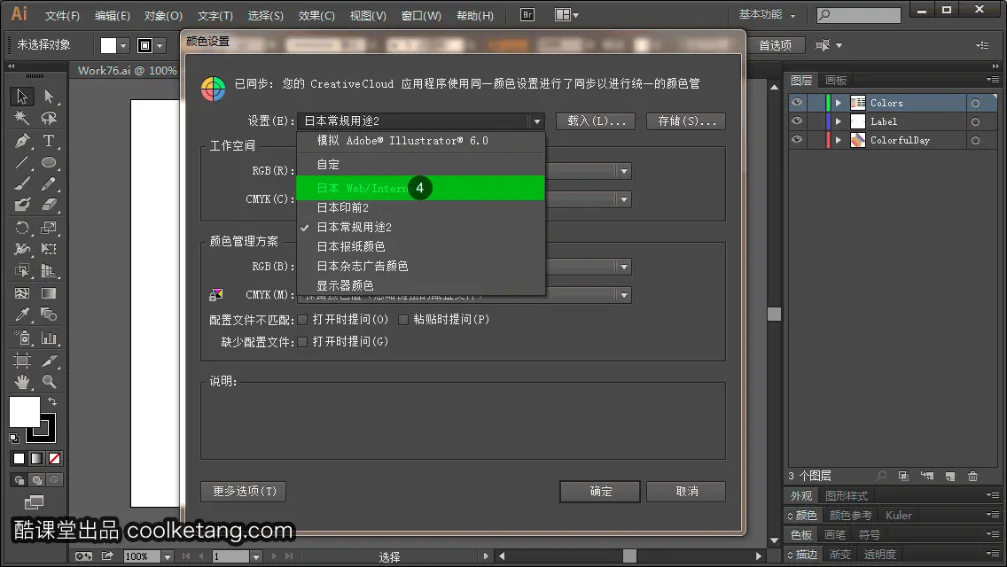1007x567 pixels.
Task: Open 基本功能 workspace switcher dropdown
Action: [768, 14]
